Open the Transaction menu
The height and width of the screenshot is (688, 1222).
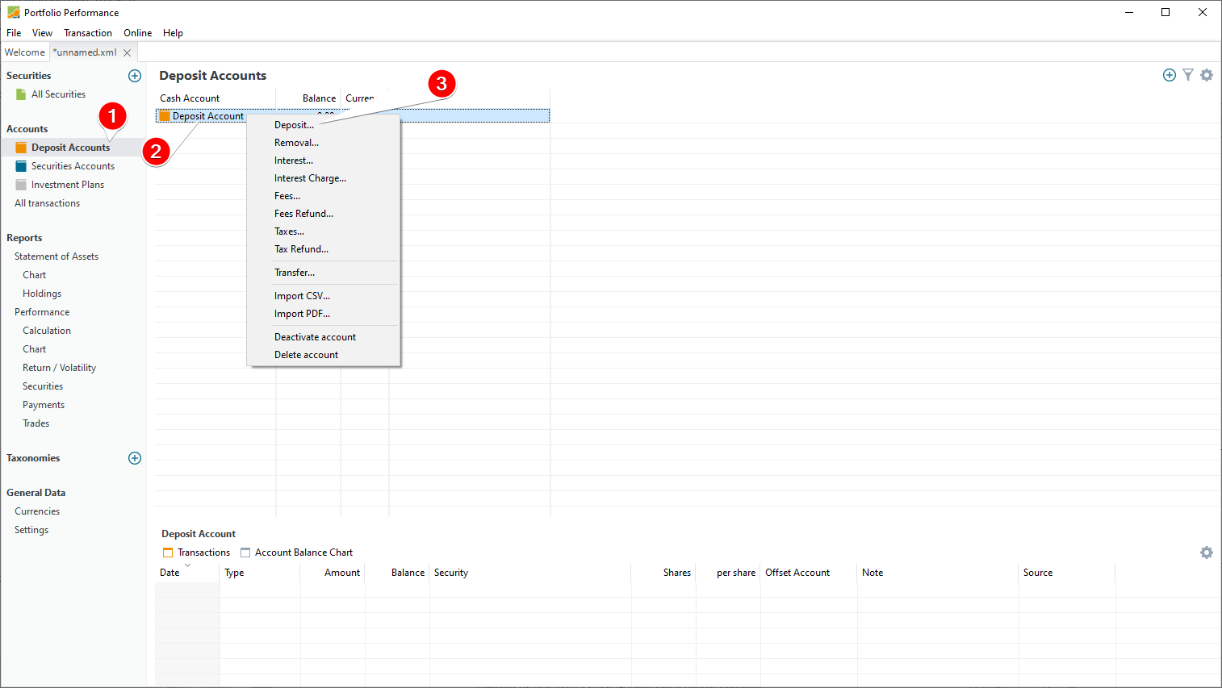pyautogui.click(x=88, y=33)
